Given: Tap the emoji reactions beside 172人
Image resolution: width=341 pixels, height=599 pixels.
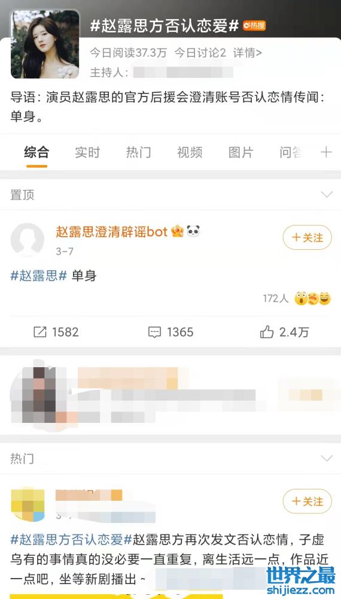Looking at the screenshot, I should (313, 298).
